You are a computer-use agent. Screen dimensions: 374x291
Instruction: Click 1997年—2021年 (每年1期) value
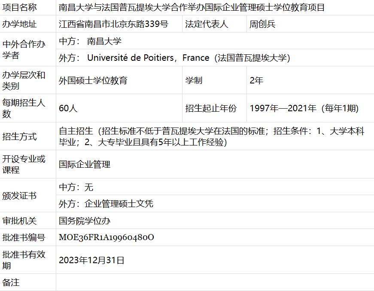point(304,108)
